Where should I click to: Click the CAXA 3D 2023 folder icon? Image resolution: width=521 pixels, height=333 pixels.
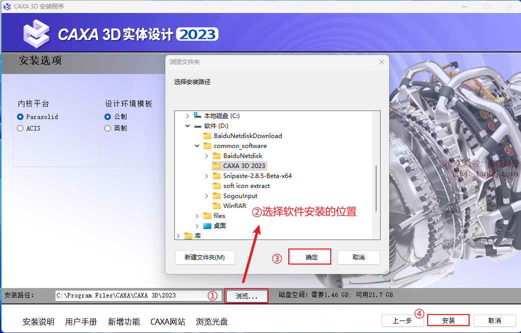pyautogui.click(x=217, y=165)
